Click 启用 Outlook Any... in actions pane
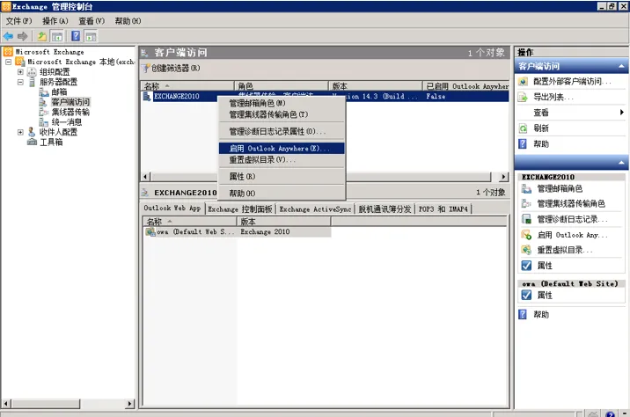This screenshot has width=630, height=417. [572, 235]
